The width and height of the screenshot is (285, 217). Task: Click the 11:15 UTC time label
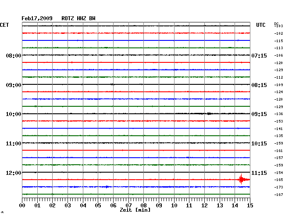click(259, 173)
